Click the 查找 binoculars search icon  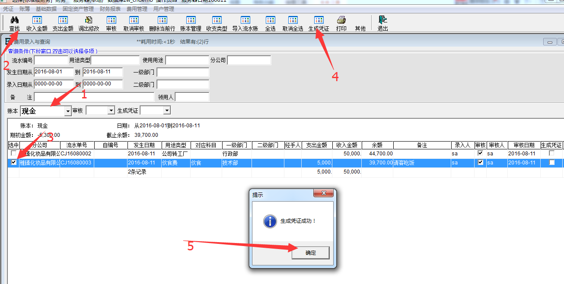tap(14, 20)
